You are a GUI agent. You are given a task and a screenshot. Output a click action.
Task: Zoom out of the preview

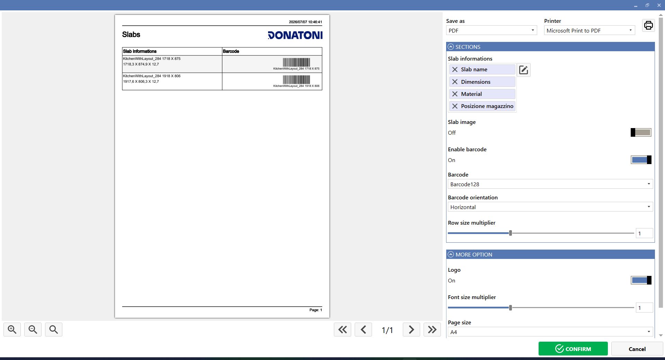[x=33, y=330]
